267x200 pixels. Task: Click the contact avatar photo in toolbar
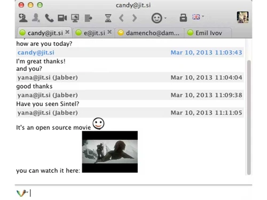tap(243, 17)
